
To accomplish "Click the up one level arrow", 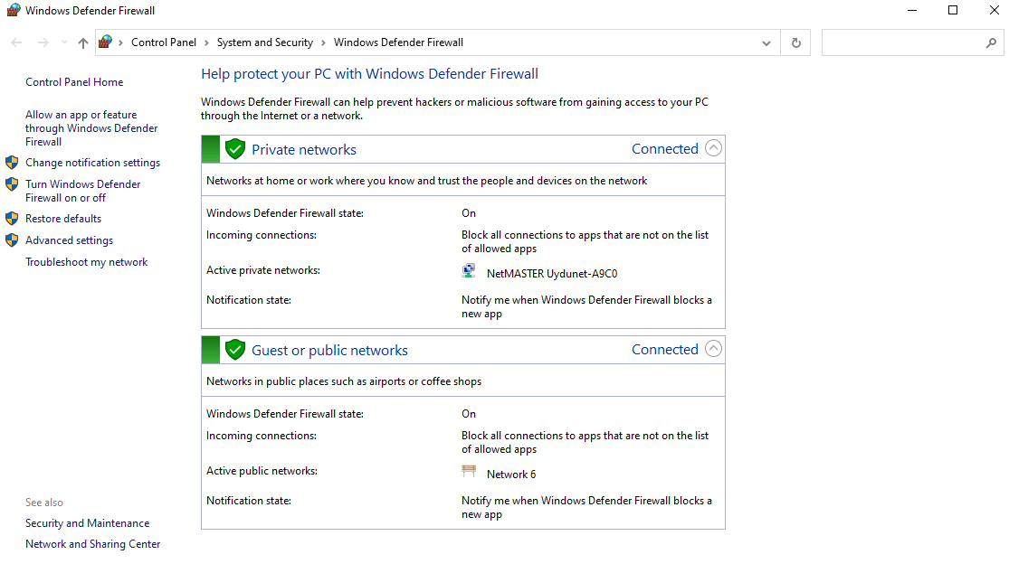I will pyautogui.click(x=82, y=42).
